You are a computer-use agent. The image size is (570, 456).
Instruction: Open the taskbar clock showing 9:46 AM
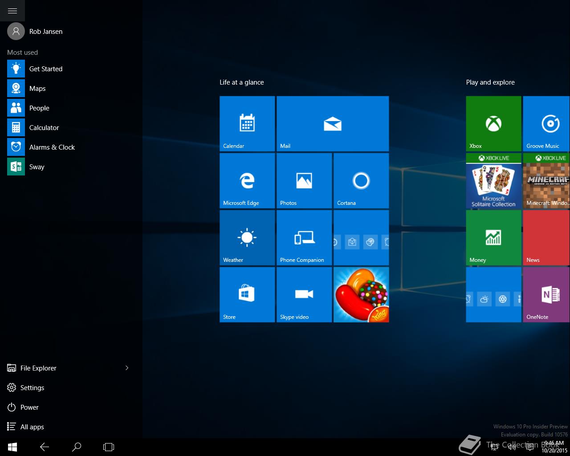tap(554, 447)
